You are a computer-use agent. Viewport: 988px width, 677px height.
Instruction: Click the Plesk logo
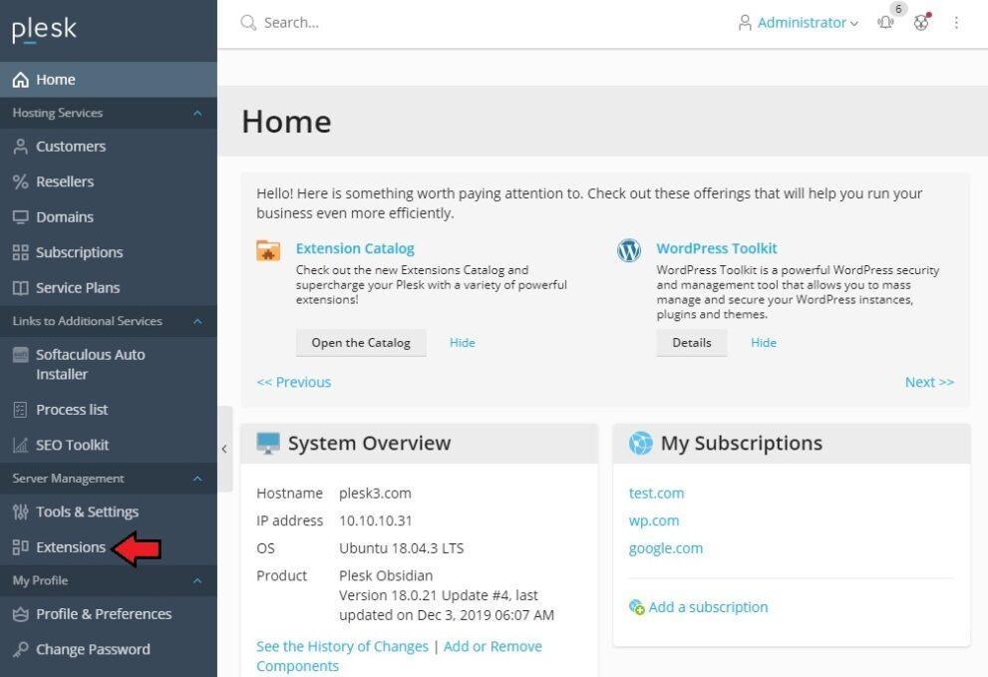[45, 30]
